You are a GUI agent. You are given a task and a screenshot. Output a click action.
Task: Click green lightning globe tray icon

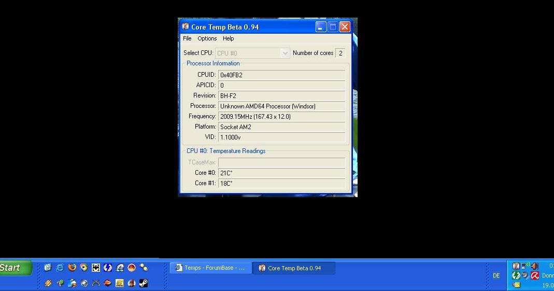(x=516, y=275)
